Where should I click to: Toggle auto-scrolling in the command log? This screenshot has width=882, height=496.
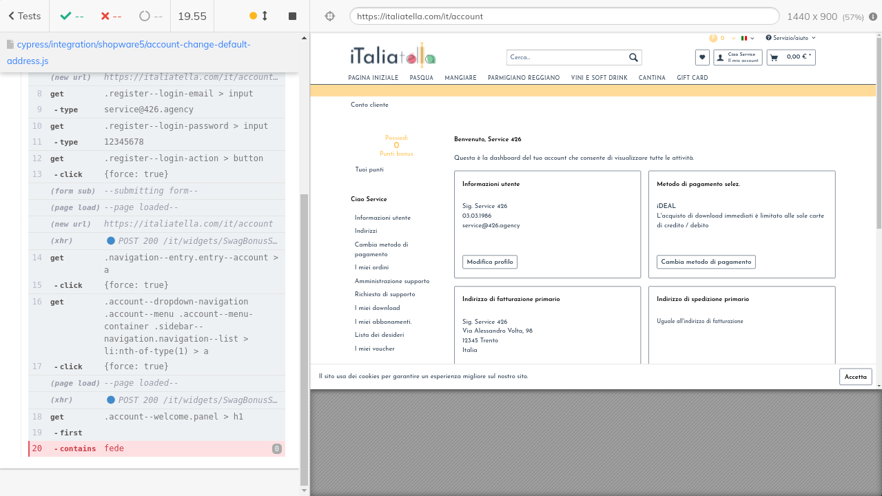click(258, 16)
